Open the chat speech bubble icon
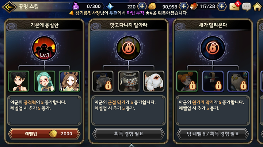Screen dimensions: 263x147 pos(247,7)
